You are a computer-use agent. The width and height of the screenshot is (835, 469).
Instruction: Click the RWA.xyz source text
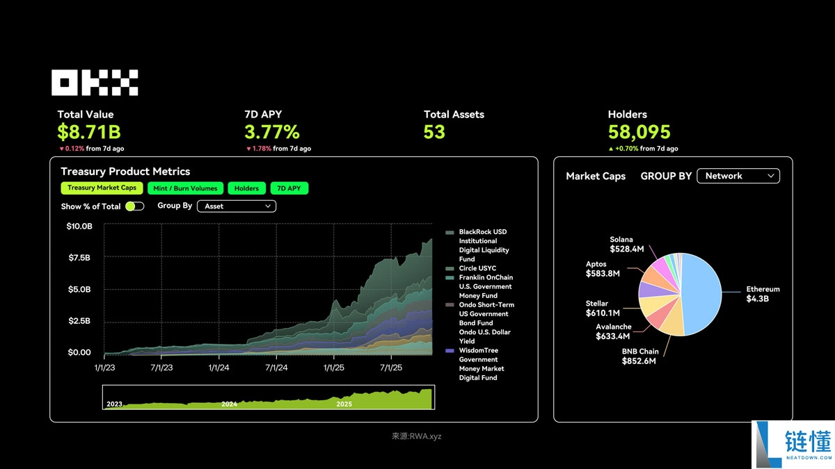pos(416,436)
